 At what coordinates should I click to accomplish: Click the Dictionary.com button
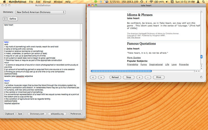click(x=37, y=114)
